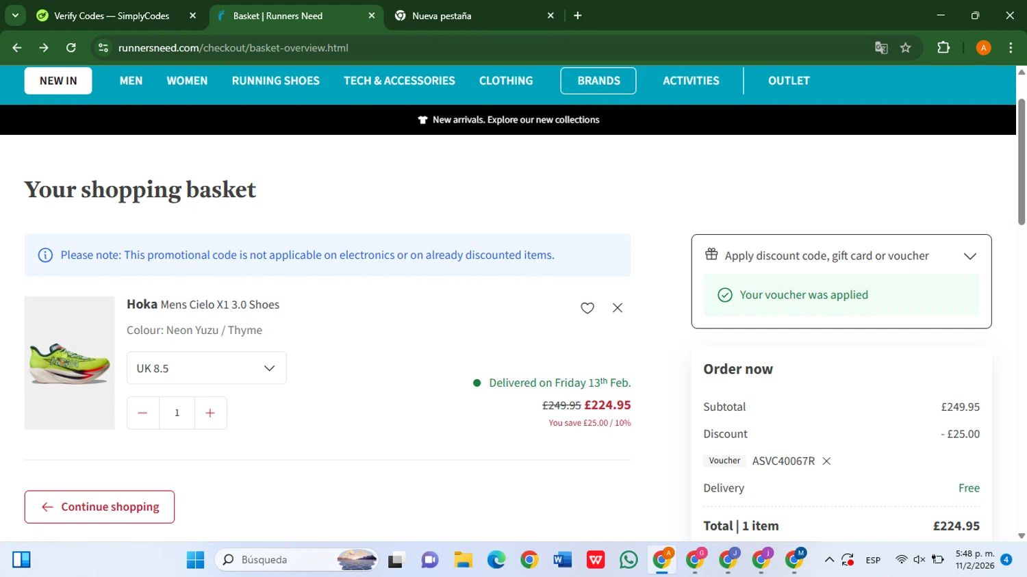Reload the basket page

[x=71, y=48]
